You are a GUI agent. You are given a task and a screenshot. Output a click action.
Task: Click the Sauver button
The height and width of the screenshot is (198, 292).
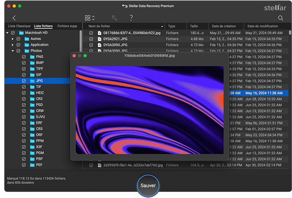pyautogui.click(x=148, y=185)
